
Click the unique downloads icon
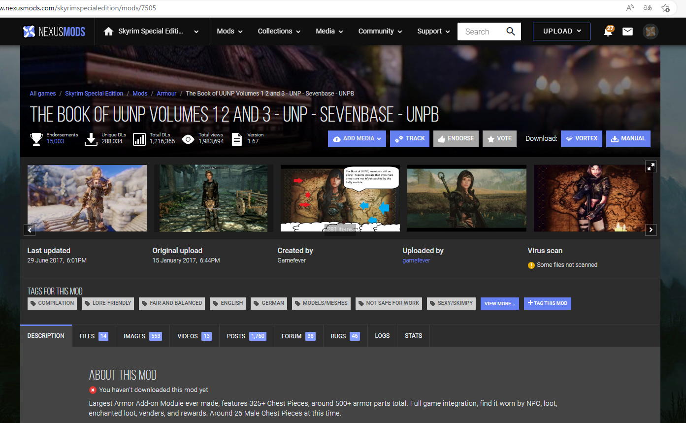click(91, 139)
